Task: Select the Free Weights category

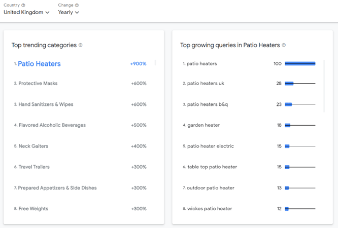Action: [x=80, y=209]
